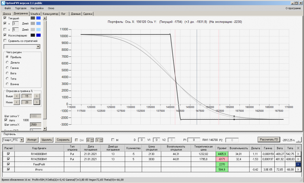
Task: Select the Вега radio button
Action: pyautogui.click(x=7, y=73)
